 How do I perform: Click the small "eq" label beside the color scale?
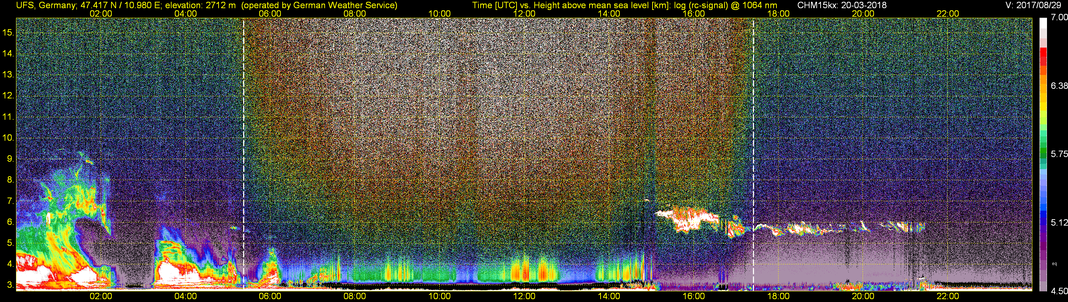(1054, 264)
